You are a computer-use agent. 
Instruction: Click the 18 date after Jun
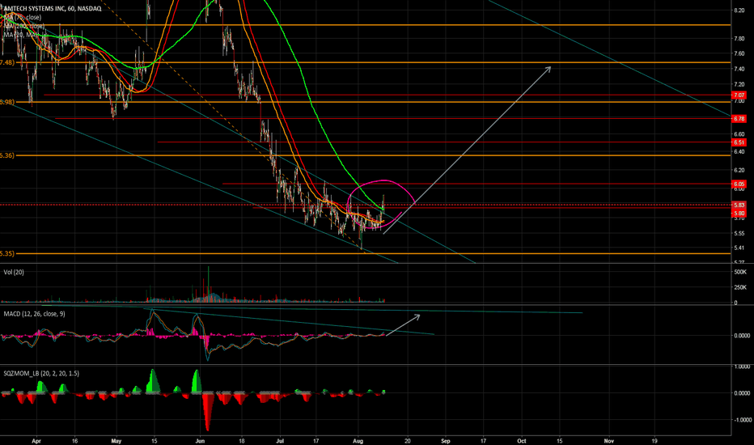[241, 441]
